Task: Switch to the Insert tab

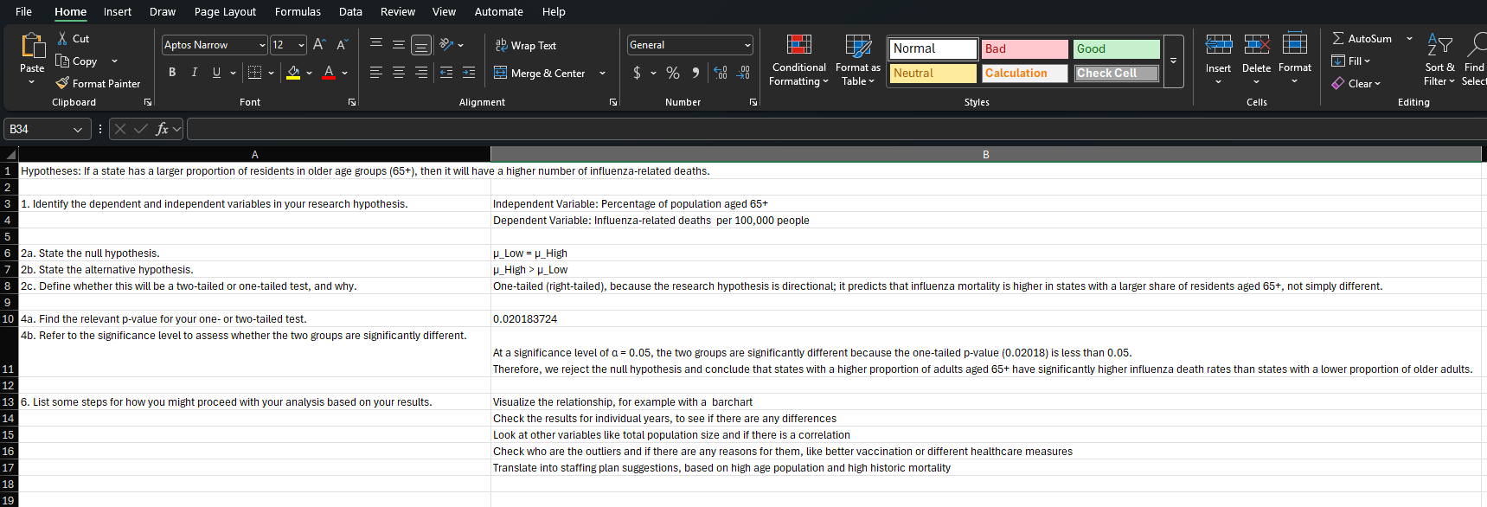Action: (118, 11)
